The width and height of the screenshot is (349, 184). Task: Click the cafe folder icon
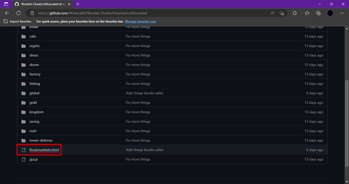tap(24, 37)
